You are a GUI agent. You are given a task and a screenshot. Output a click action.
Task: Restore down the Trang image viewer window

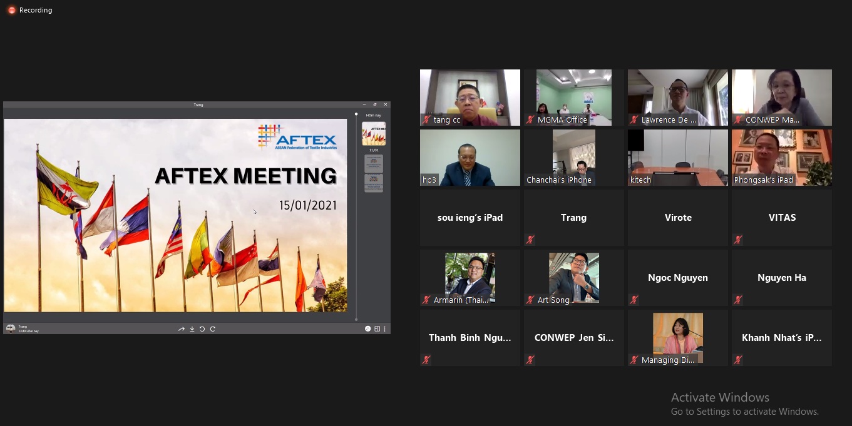[x=375, y=104]
